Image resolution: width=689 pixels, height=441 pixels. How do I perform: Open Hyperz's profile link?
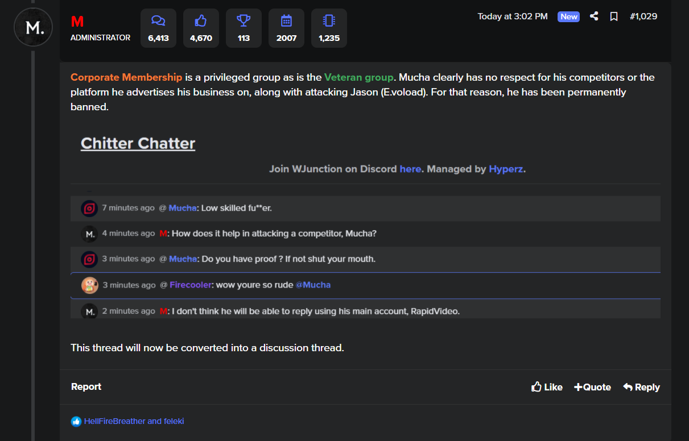point(505,169)
